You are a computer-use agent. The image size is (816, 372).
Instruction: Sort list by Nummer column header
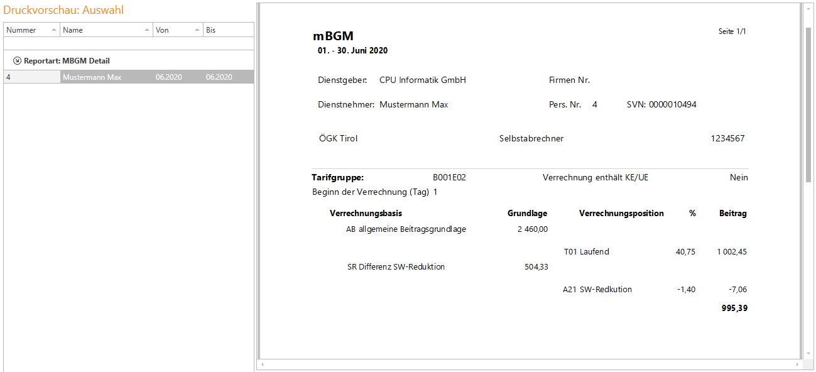click(x=31, y=30)
